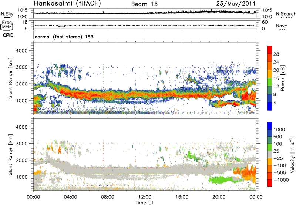Click 'Slant Range [km]' label of Velocity panel
Screen dimensions: 296x205
pyautogui.click(x=10, y=154)
